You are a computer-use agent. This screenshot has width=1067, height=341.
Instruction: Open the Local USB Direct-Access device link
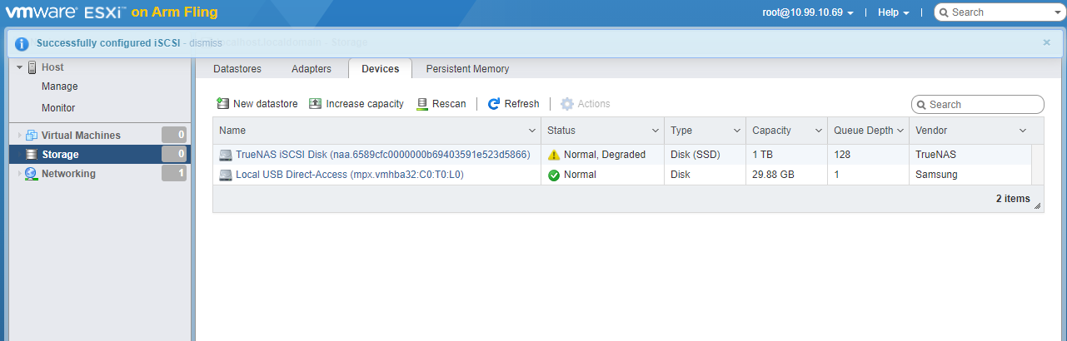pyautogui.click(x=349, y=175)
